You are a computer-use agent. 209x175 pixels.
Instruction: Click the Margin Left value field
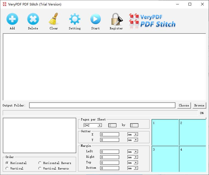click(x=110, y=152)
